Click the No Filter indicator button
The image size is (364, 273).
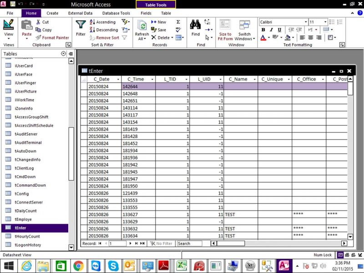coord(161,243)
